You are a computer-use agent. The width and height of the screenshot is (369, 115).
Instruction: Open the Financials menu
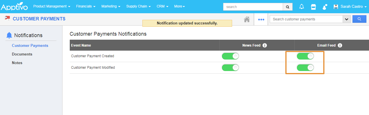[86, 6]
